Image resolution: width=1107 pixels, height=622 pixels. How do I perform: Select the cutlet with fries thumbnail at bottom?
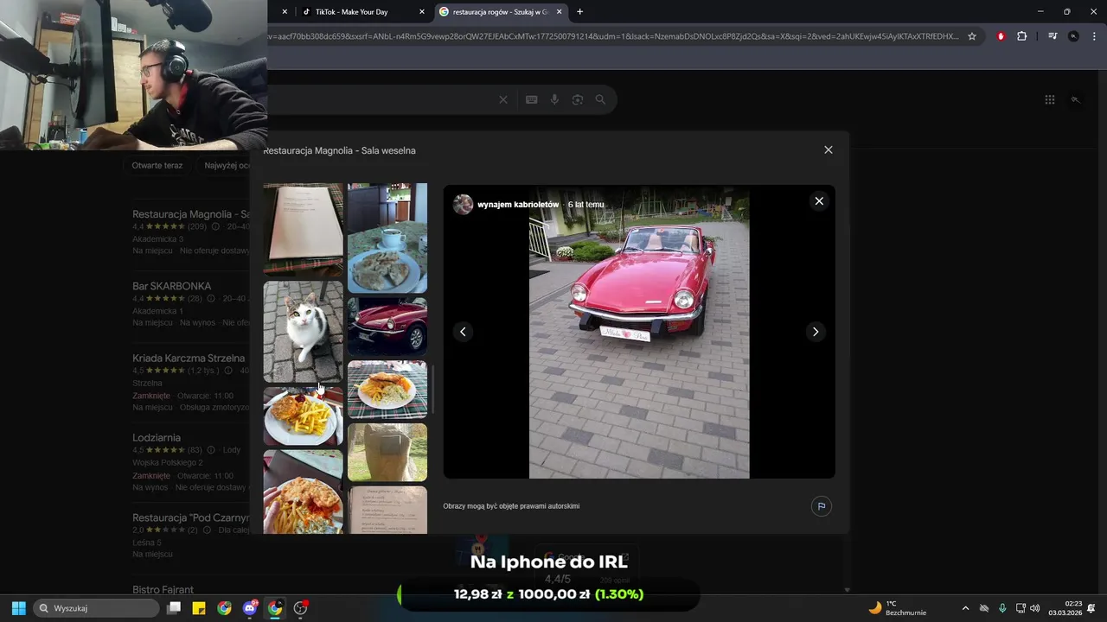click(303, 492)
